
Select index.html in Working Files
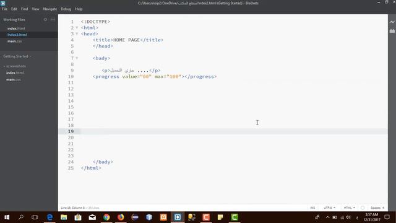16,28
